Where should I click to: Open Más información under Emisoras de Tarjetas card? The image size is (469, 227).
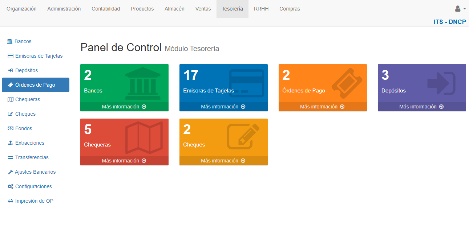[223, 107]
